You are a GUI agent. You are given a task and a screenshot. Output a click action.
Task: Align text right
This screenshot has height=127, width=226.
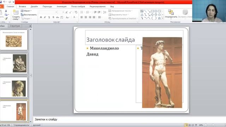(90, 17)
